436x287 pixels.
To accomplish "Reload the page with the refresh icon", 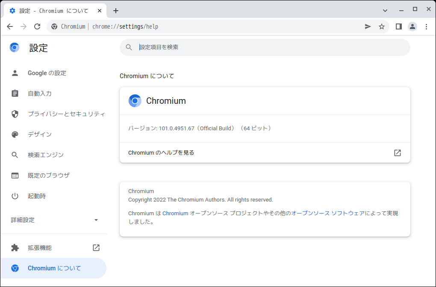I will 37,26.
